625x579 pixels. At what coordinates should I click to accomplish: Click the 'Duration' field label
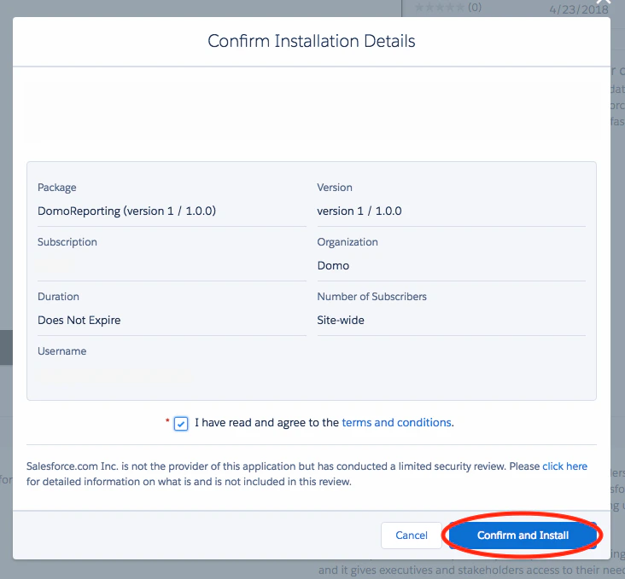click(58, 297)
